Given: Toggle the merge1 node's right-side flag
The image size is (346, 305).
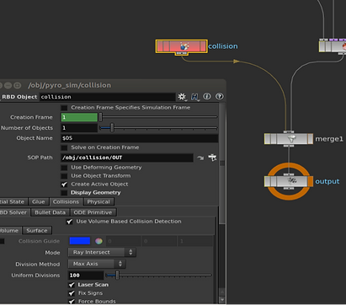Looking at the screenshot, I should (310, 139).
